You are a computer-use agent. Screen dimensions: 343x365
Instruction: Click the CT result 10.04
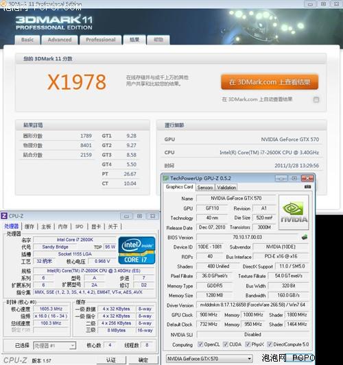coord(130,184)
